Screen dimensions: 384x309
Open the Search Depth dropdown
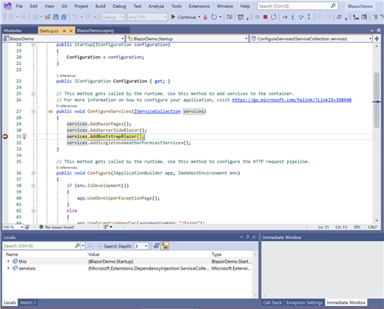click(x=141, y=246)
